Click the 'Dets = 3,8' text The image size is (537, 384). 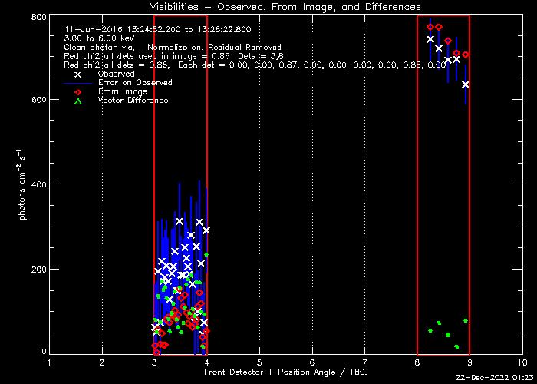[261, 56]
